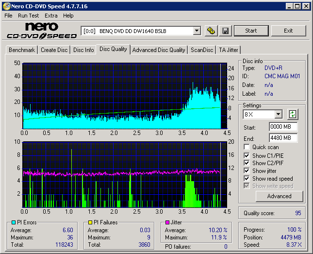Toggle the Show jitter checkbox
Image resolution: width=313 pixels, height=254 pixels.
coord(247,171)
